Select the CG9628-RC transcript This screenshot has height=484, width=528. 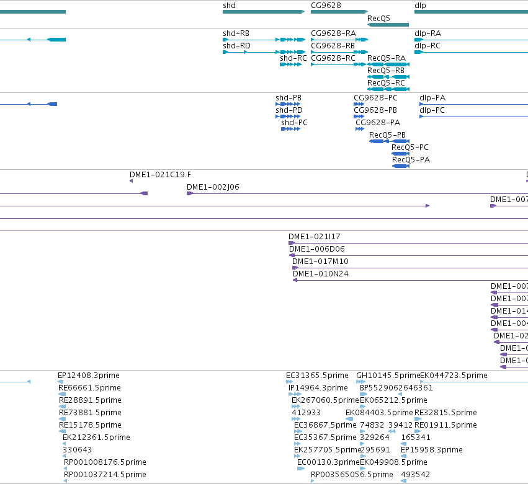pos(338,64)
